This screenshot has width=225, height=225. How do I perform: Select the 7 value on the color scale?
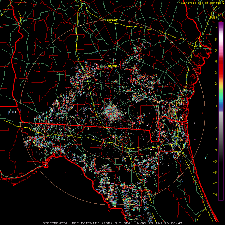pyautogui.click(x=216, y=28)
